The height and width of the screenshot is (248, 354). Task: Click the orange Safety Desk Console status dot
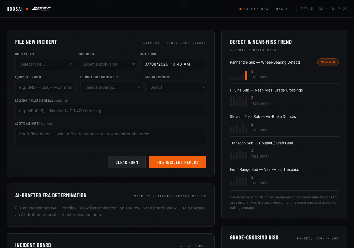[240, 9]
